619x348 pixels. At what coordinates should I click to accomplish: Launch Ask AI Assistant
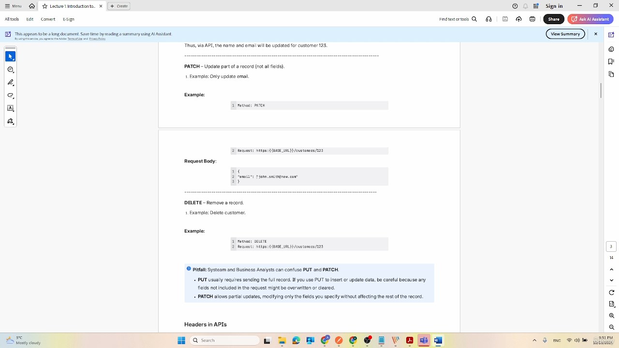point(590,19)
